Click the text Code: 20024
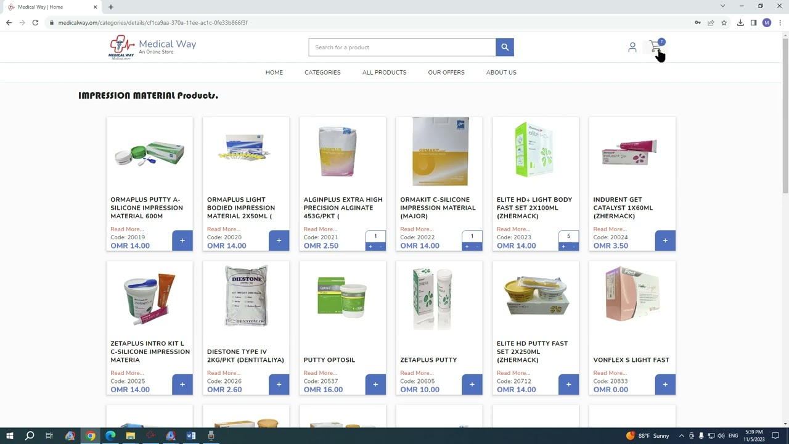Viewport: 789px width, 444px height. tap(610, 237)
